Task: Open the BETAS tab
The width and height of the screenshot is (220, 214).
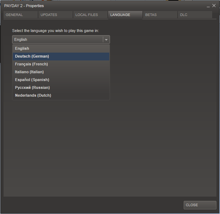Action: point(160,15)
